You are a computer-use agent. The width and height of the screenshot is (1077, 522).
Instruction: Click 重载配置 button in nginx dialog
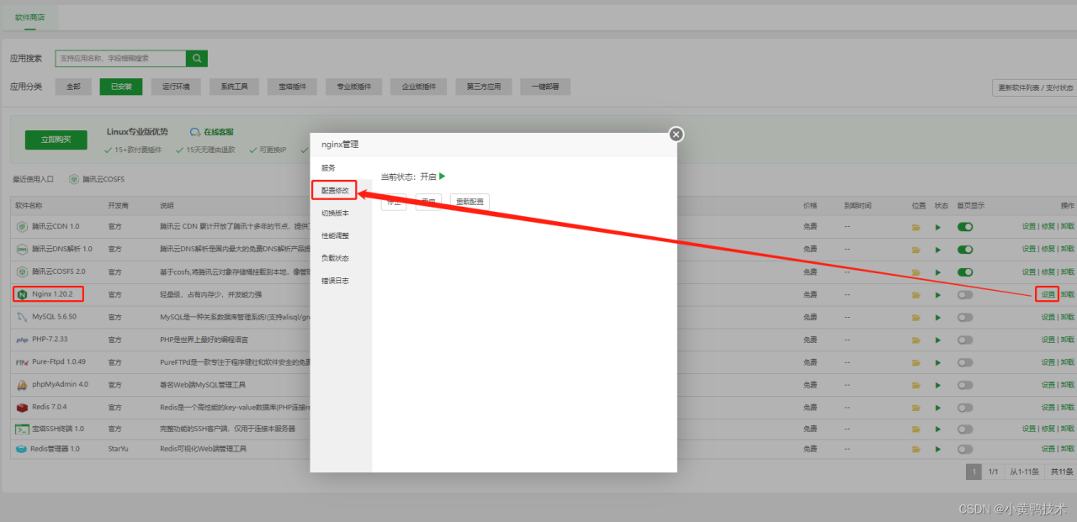470,202
